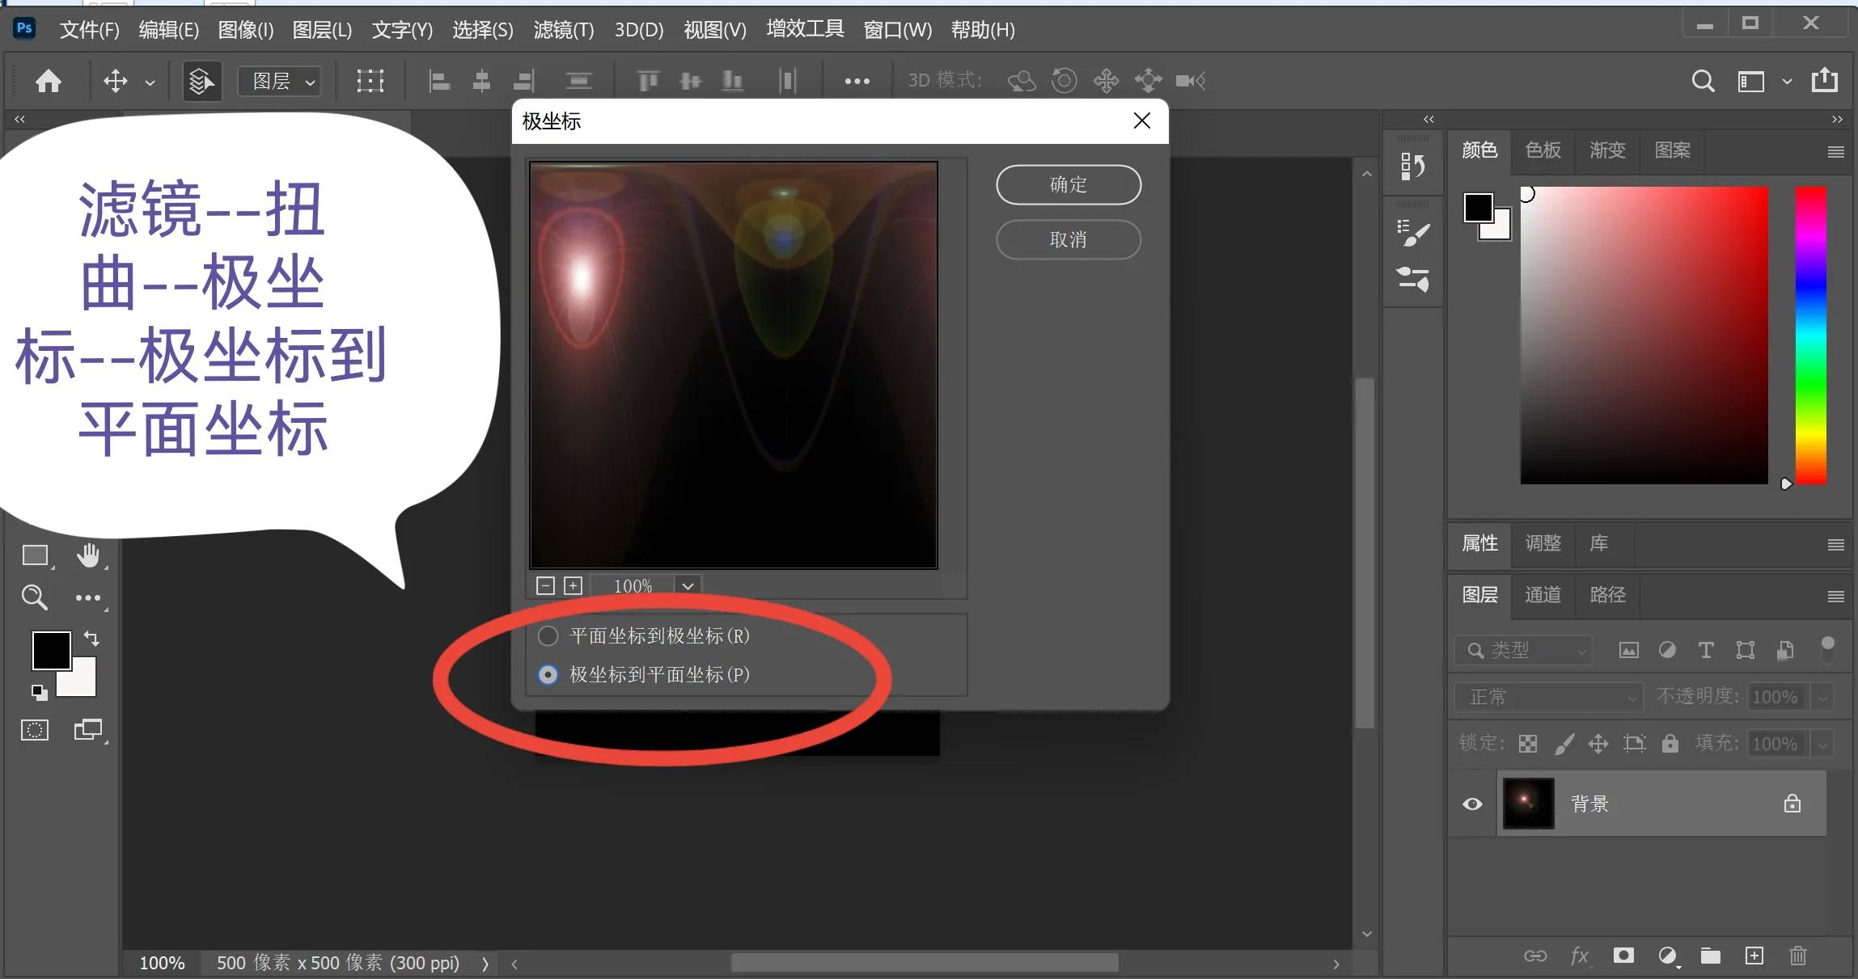Screen dimensions: 1858x979
Task: Click the rainbow hue slider strip
Action: [1810, 335]
